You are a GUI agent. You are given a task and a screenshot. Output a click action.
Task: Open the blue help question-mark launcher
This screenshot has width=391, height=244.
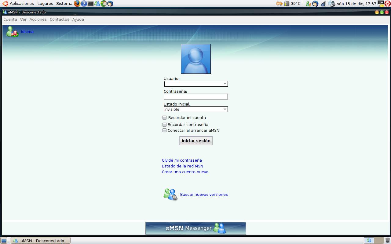tap(84, 4)
